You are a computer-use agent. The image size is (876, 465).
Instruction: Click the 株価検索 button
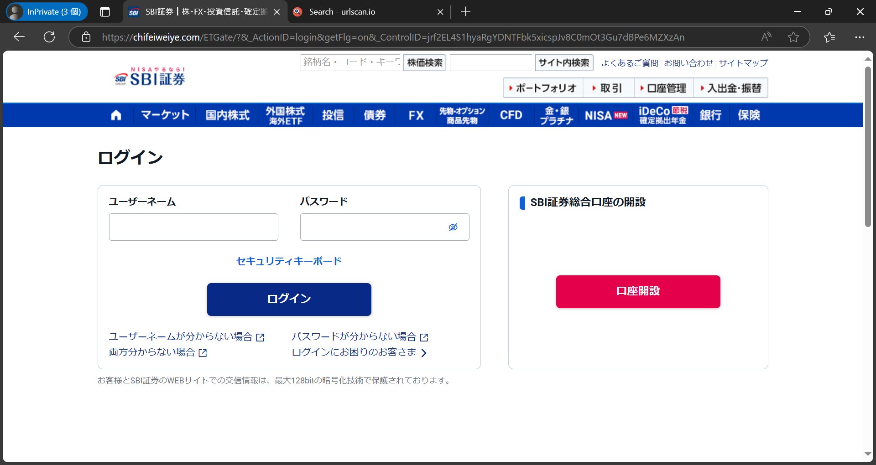coord(425,63)
